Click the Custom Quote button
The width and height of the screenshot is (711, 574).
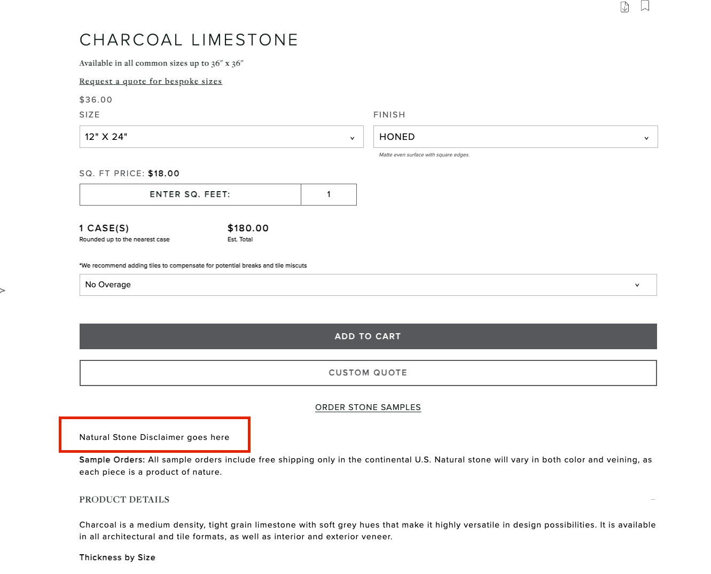click(x=368, y=373)
